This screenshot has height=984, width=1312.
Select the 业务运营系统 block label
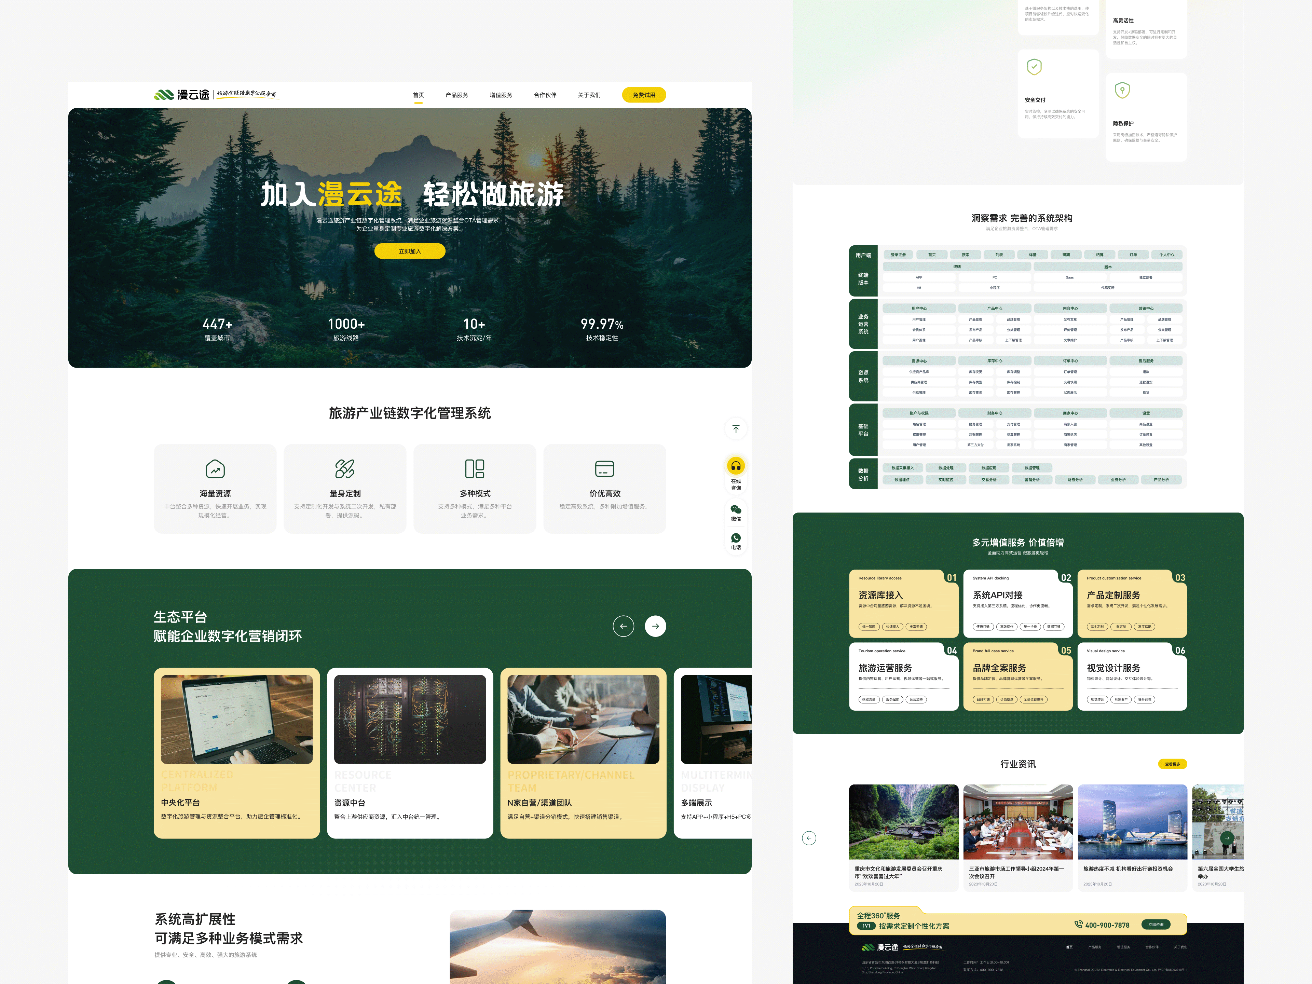[x=863, y=324]
